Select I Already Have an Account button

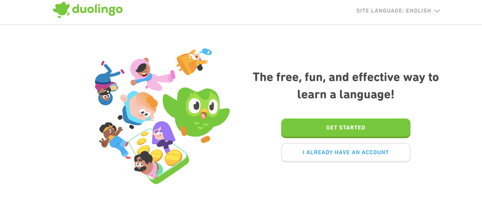tap(346, 152)
